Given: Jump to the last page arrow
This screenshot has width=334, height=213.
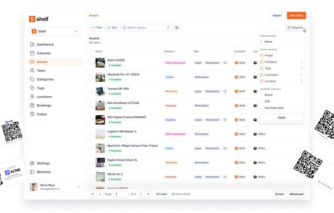Looking at the screenshot, I should pyautogui.click(x=148, y=194).
